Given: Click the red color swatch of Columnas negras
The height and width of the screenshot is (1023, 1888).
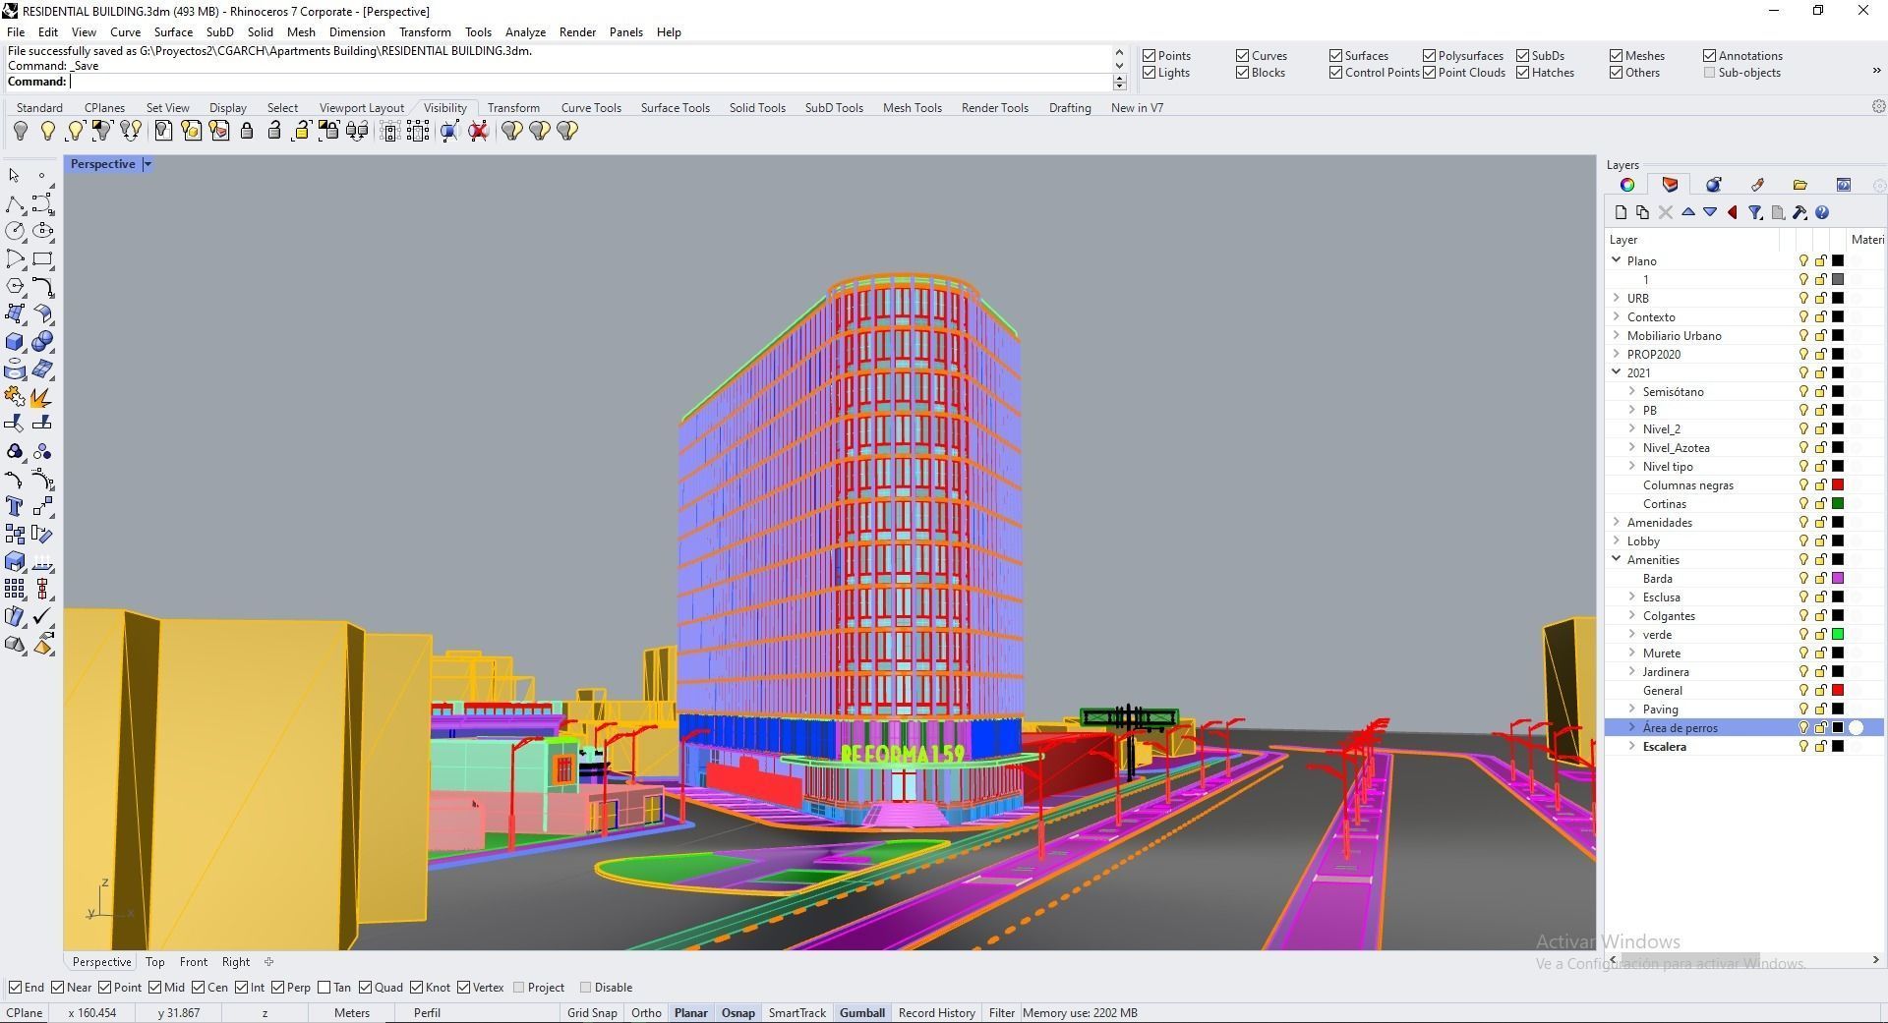Looking at the screenshot, I should pyautogui.click(x=1837, y=485).
